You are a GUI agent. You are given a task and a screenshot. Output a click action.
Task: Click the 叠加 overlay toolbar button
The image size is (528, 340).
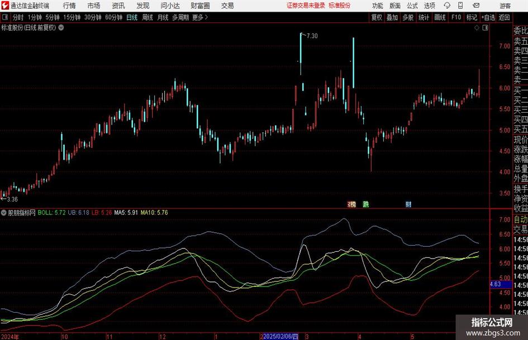pyautogui.click(x=392, y=17)
